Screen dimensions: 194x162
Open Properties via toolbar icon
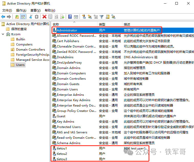(x=50, y=17)
